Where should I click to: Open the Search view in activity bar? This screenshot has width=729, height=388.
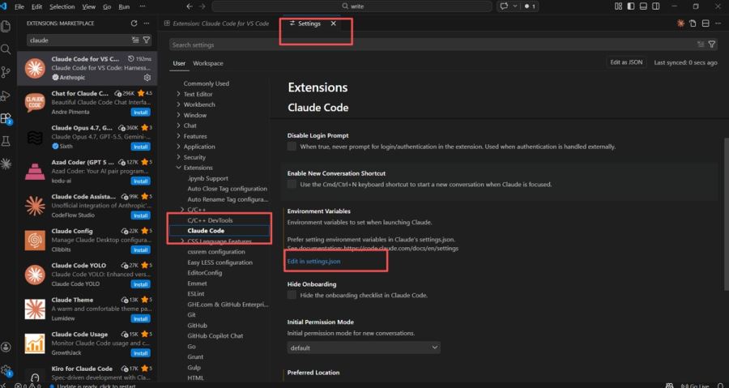pos(6,49)
